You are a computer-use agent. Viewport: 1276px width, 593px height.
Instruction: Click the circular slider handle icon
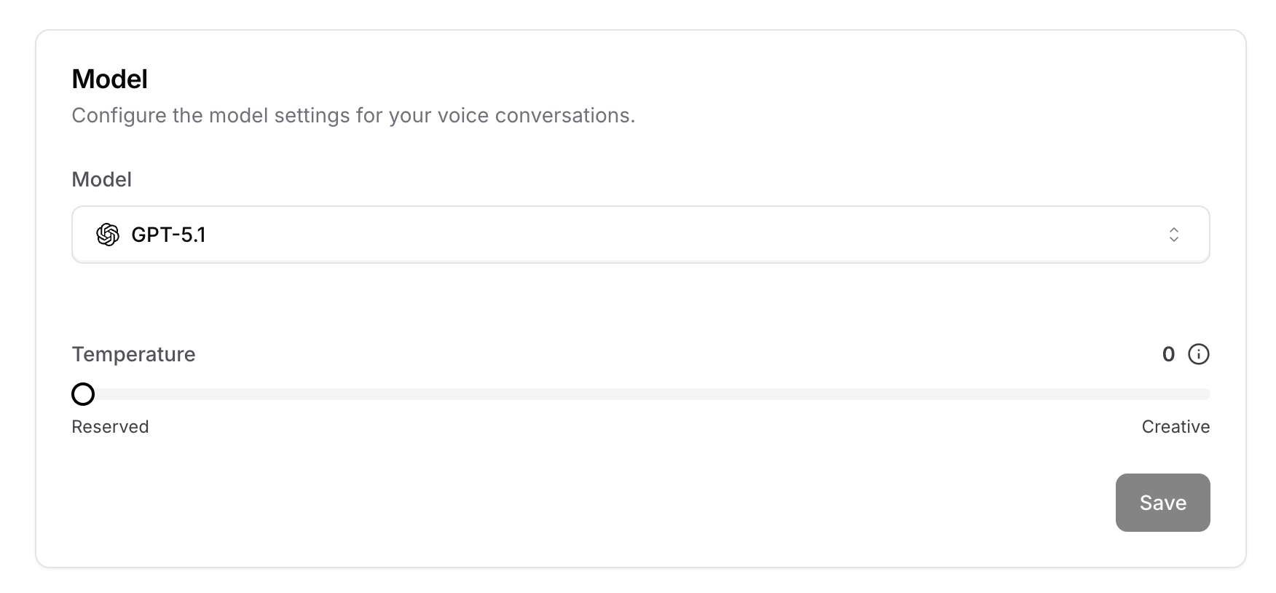tap(83, 394)
